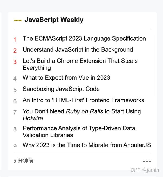
Task: Open What to Expect from Vue in 2023
Action: [x=66, y=78]
